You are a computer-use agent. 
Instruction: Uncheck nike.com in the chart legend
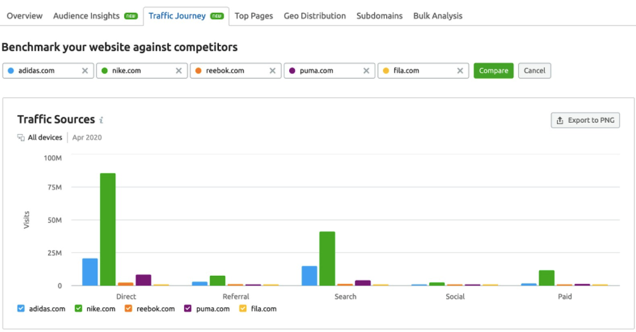coord(78,309)
